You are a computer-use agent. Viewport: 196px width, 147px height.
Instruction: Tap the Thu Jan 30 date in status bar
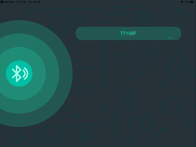click(34, 2)
